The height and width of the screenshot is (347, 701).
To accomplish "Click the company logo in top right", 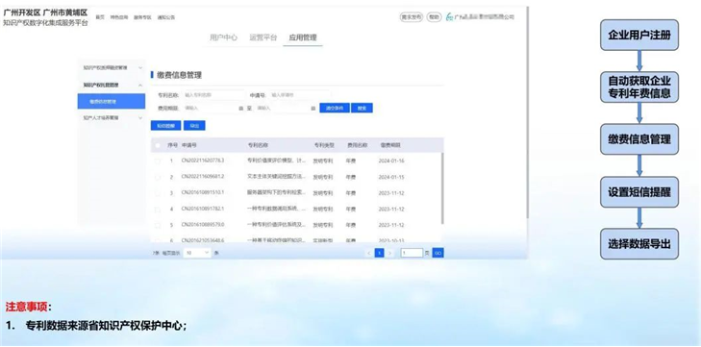I will pos(450,17).
